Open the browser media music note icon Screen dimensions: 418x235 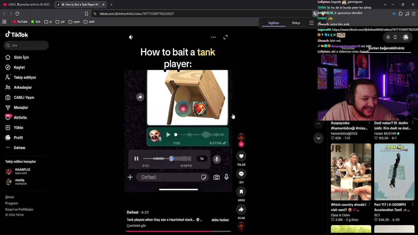click(407, 14)
